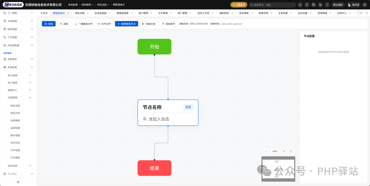
Task: Click the menu search input field
Action: coord(272,5)
